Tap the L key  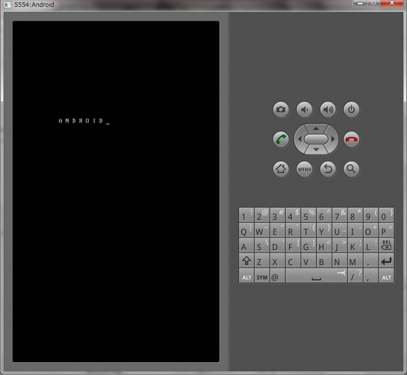(371, 245)
